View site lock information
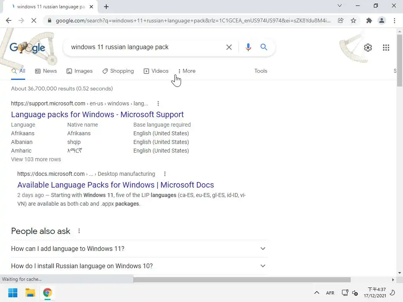403x302 pixels. (50, 20)
